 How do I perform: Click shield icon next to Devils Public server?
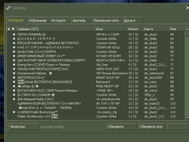pos(14,52)
